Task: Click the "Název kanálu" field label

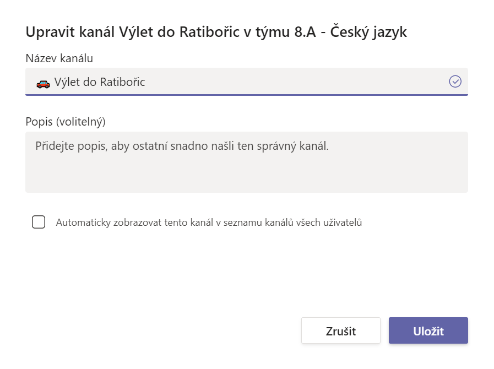Action: click(59, 57)
